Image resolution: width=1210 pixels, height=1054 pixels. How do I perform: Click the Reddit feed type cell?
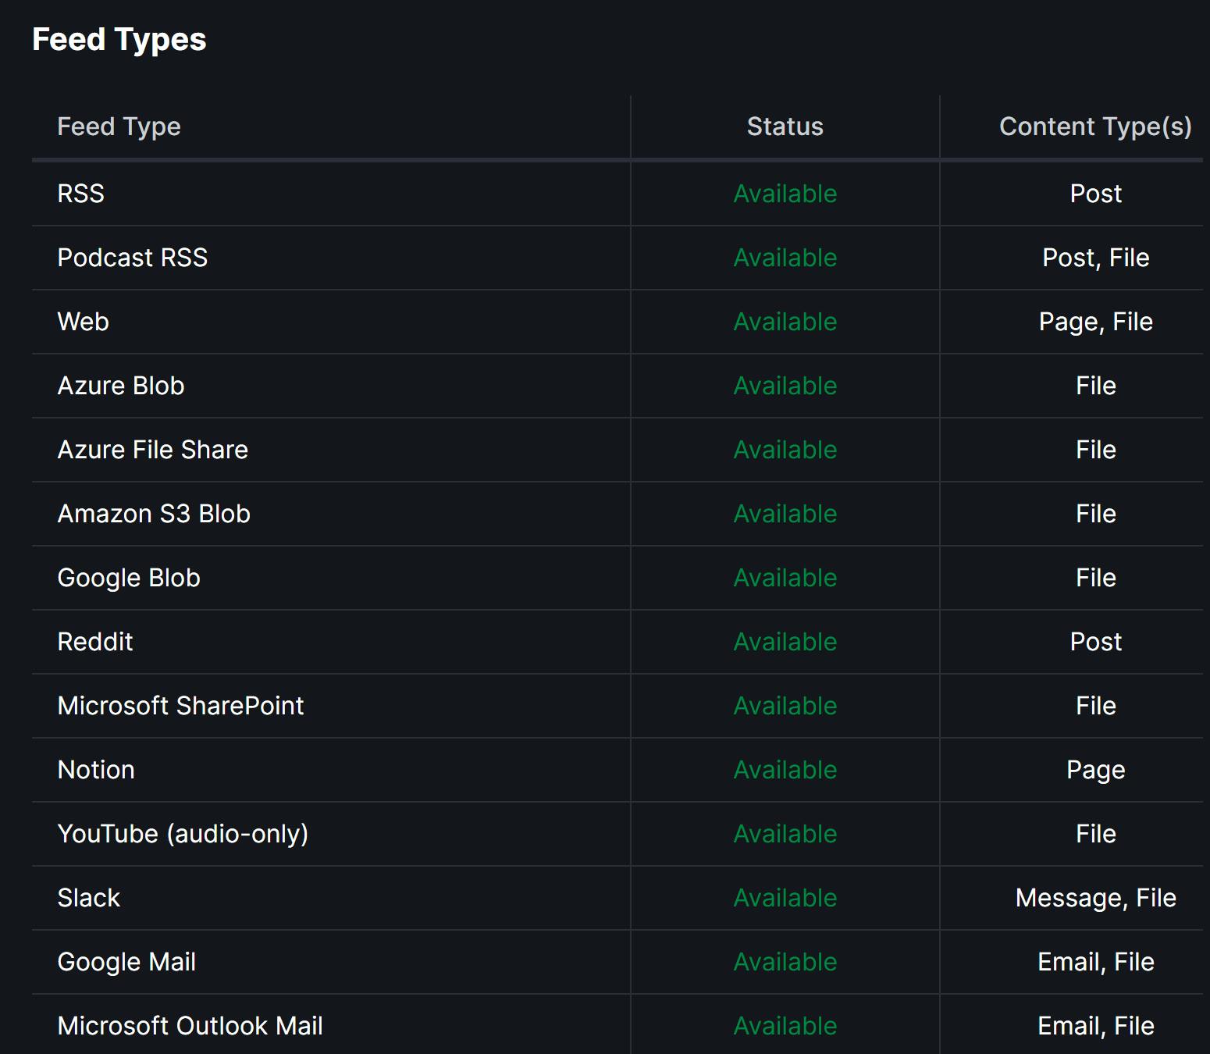pos(94,642)
